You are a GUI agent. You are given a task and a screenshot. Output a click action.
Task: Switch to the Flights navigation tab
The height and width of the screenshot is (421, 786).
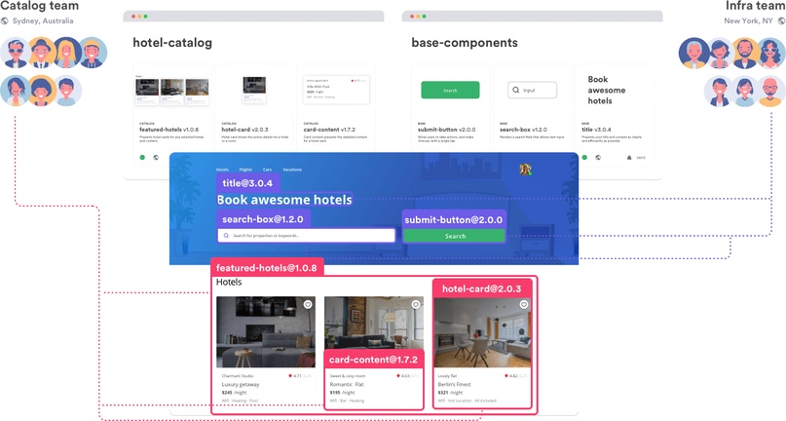pos(245,170)
